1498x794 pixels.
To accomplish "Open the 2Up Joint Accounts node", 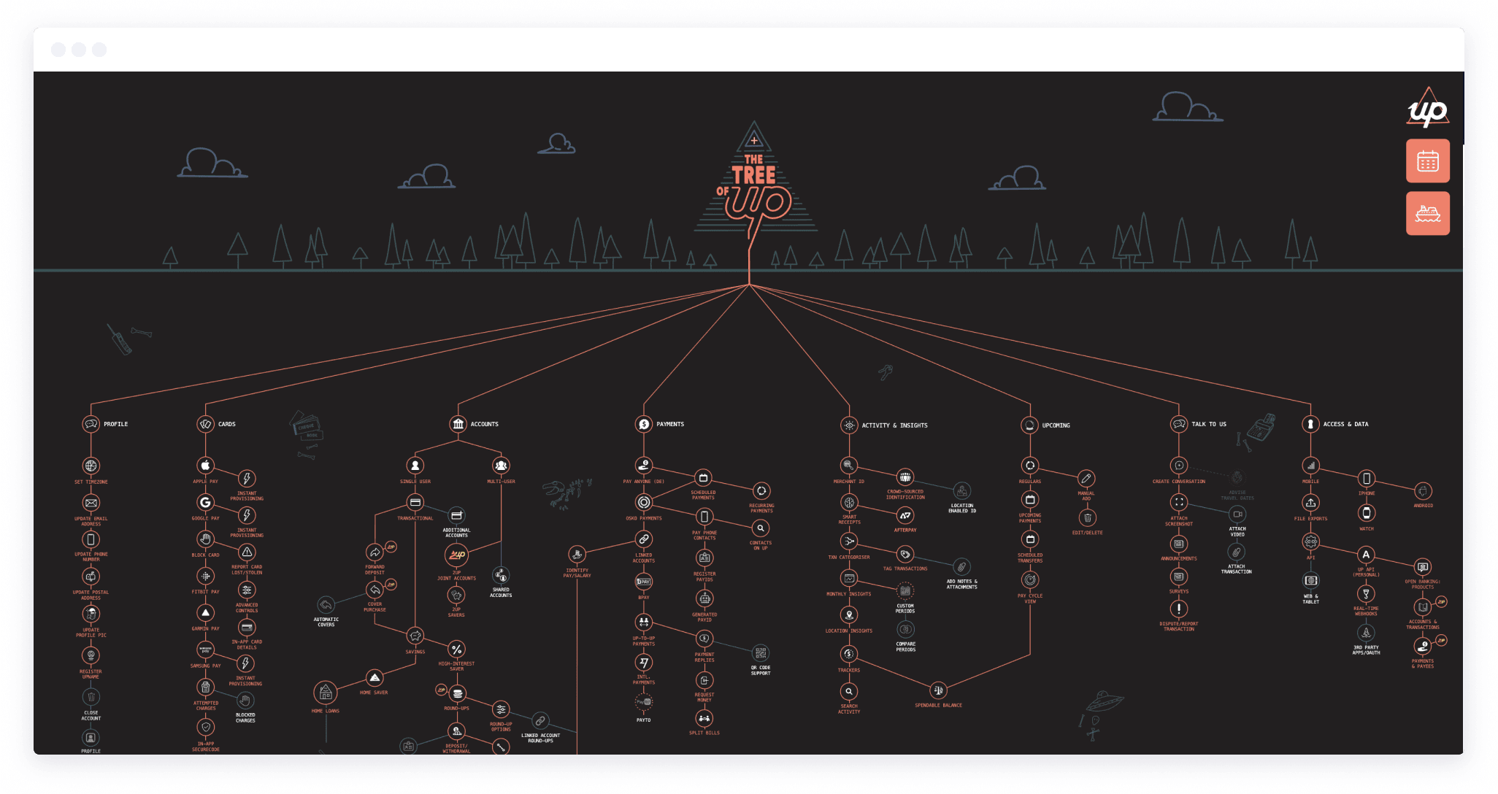I will point(456,555).
